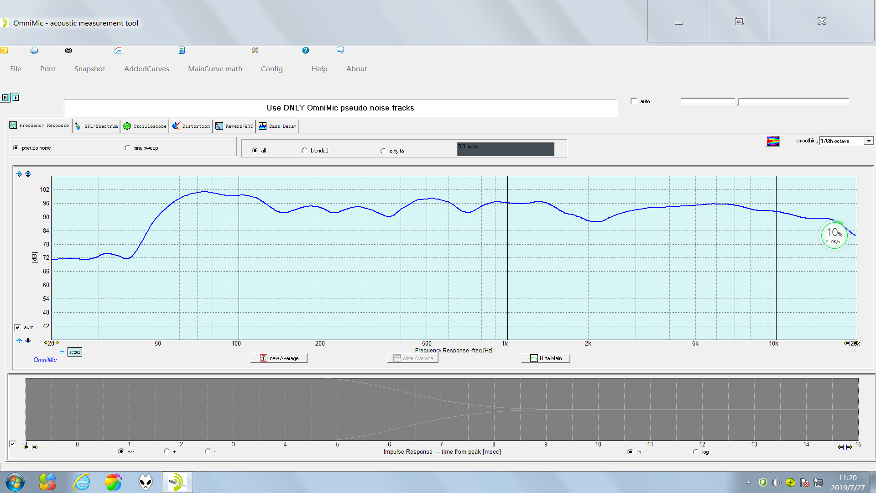Open the Snapshot menu
Image resolution: width=876 pixels, height=493 pixels.
(x=90, y=68)
